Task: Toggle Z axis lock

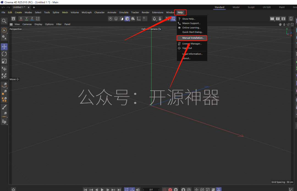Action: pyautogui.click(x=32, y=19)
